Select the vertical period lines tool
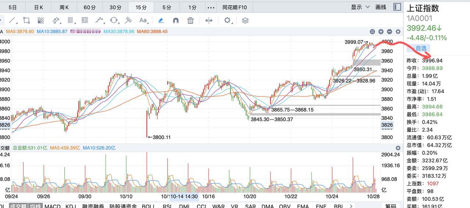470x208 pixels. click(71, 20)
